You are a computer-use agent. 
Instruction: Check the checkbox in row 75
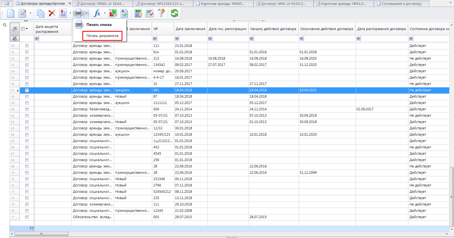(x=27, y=204)
